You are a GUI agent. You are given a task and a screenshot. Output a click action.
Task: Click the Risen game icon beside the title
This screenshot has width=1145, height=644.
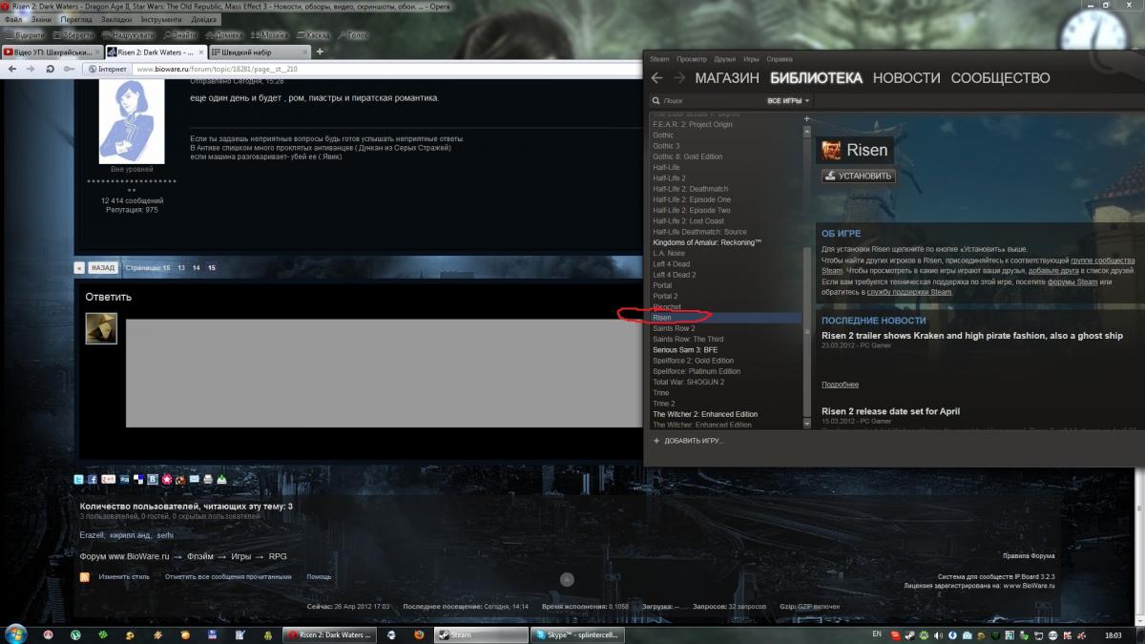pyautogui.click(x=831, y=150)
